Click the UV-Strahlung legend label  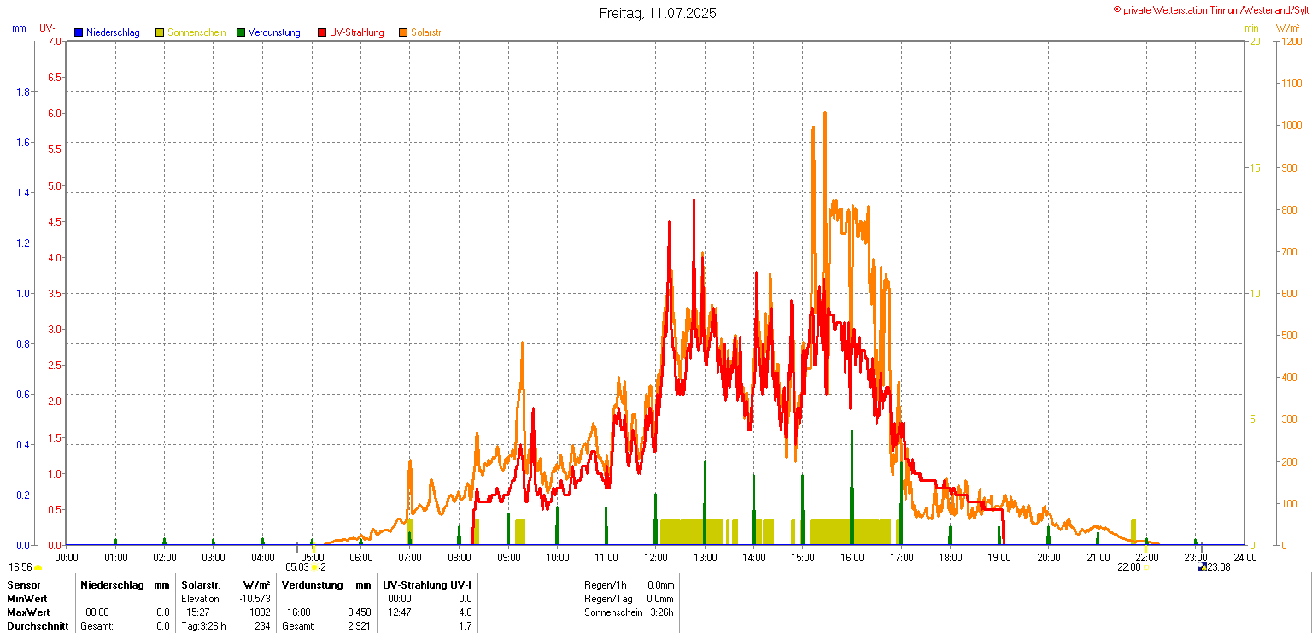357,32
